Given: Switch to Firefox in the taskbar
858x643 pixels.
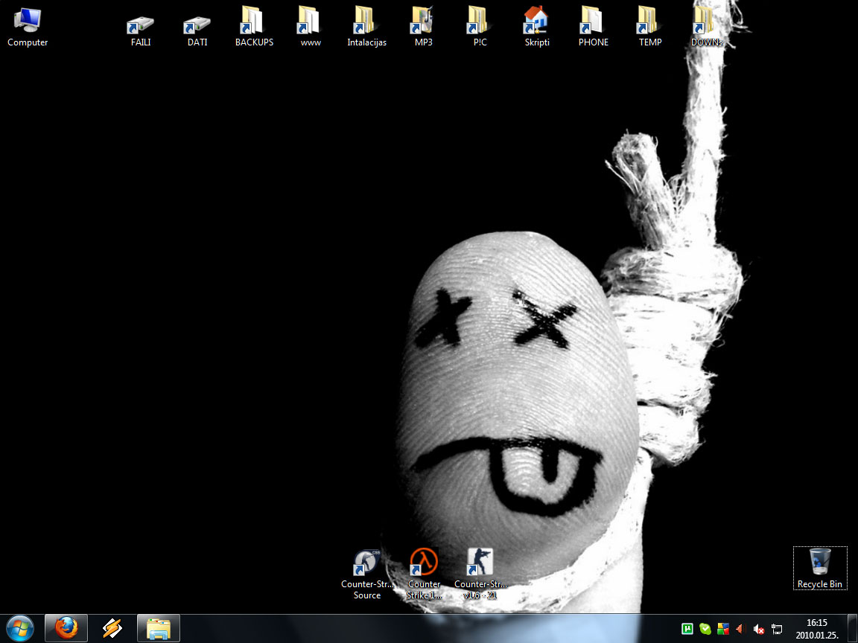Looking at the screenshot, I should pos(66,629).
